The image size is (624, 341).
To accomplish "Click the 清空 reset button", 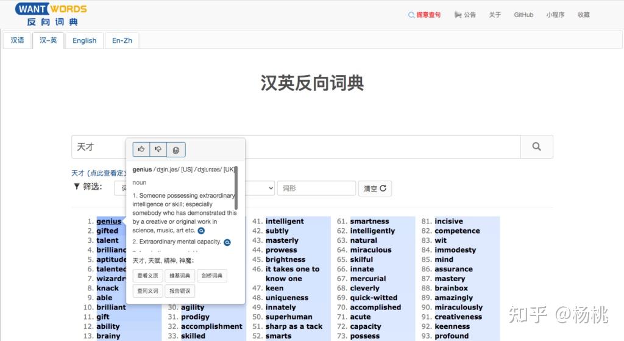I will pos(375,188).
